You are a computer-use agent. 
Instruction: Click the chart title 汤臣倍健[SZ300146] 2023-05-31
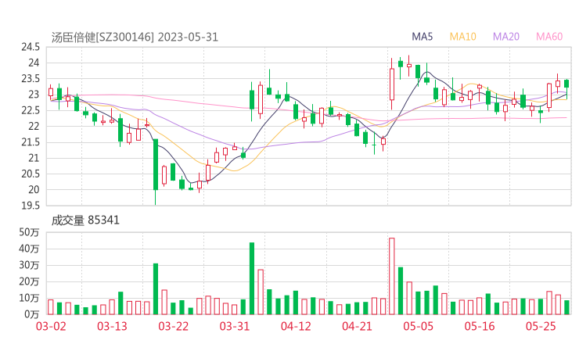[135, 38]
